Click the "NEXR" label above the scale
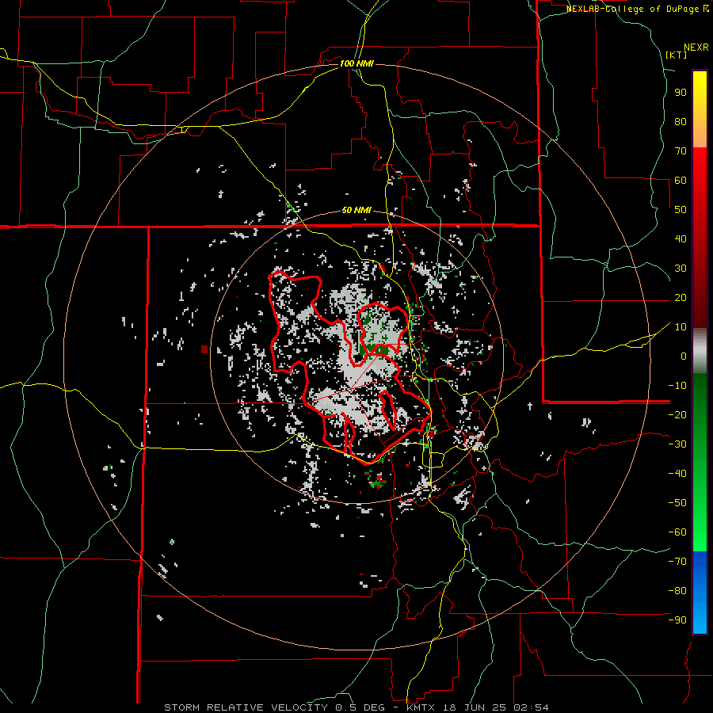This screenshot has height=713, width=713. pyautogui.click(x=696, y=48)
